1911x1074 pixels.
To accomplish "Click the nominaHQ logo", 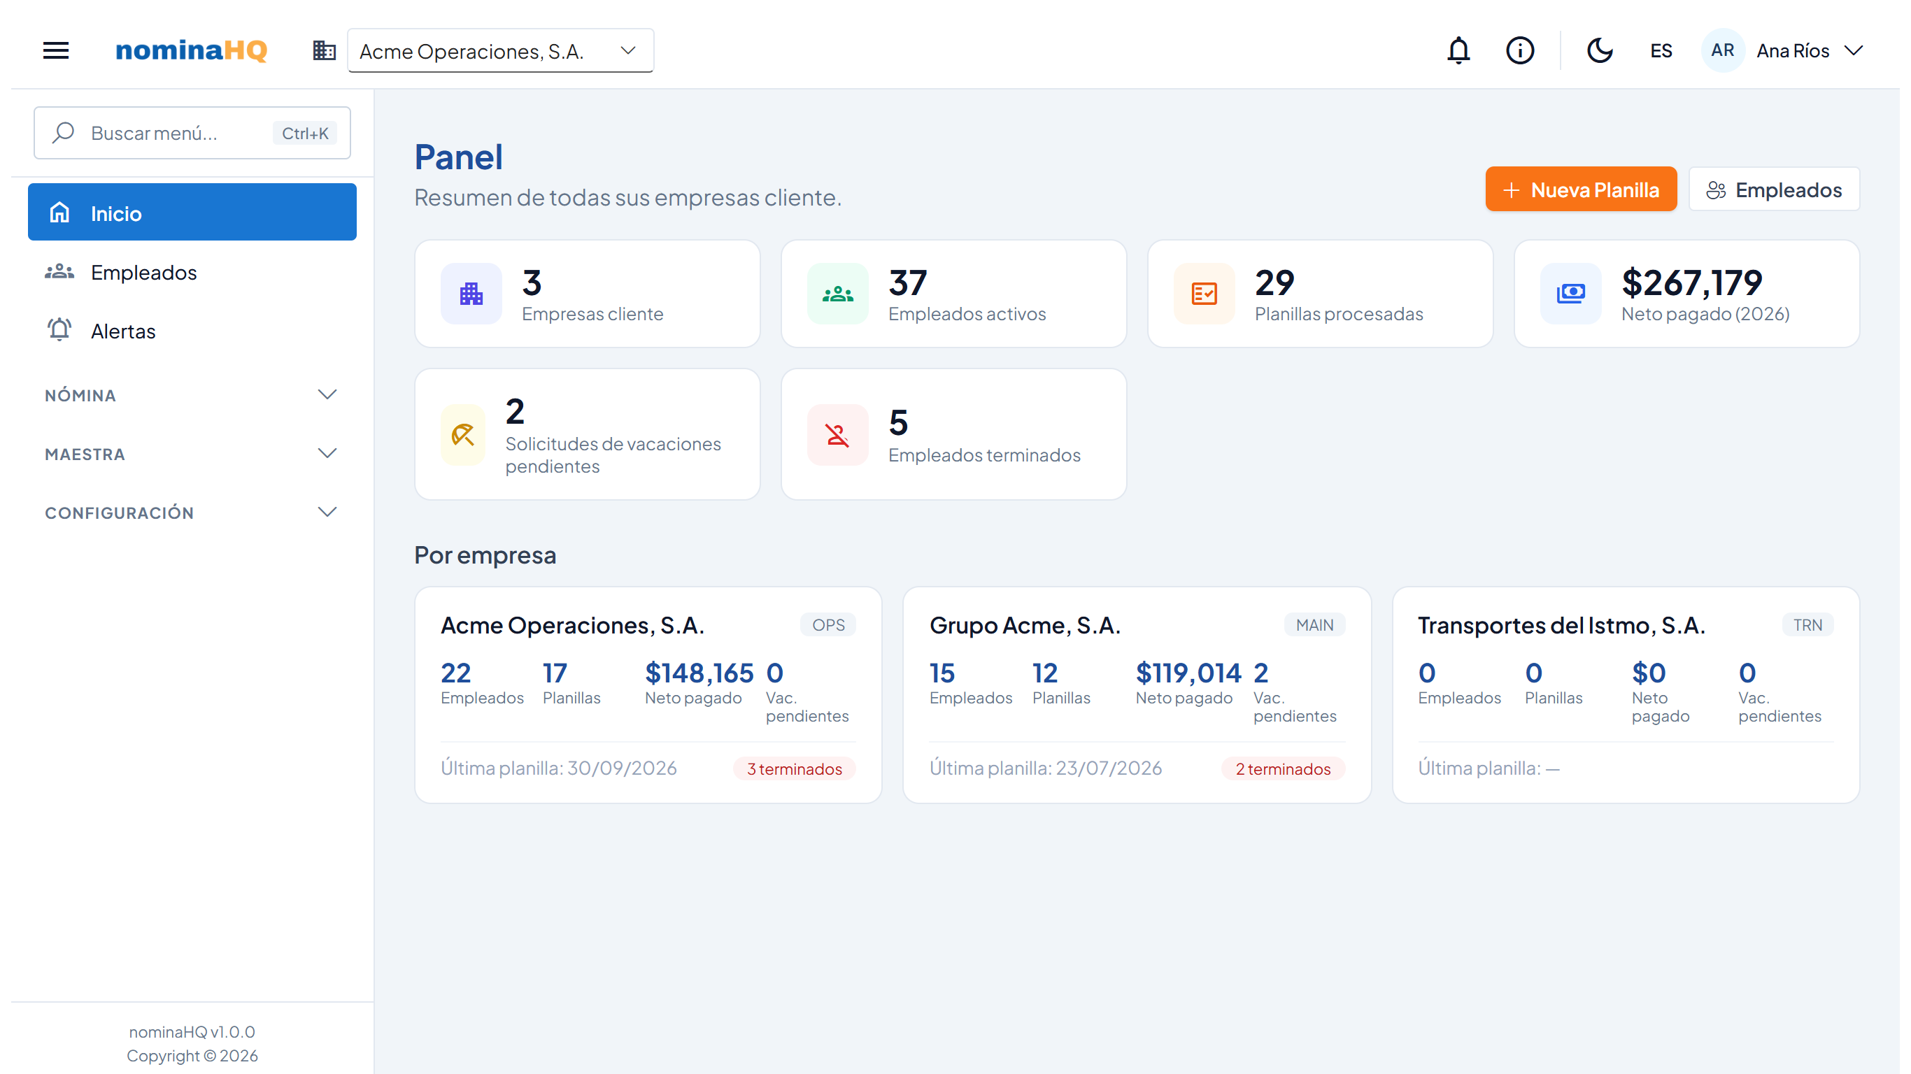I will click(x=191, y=50).
